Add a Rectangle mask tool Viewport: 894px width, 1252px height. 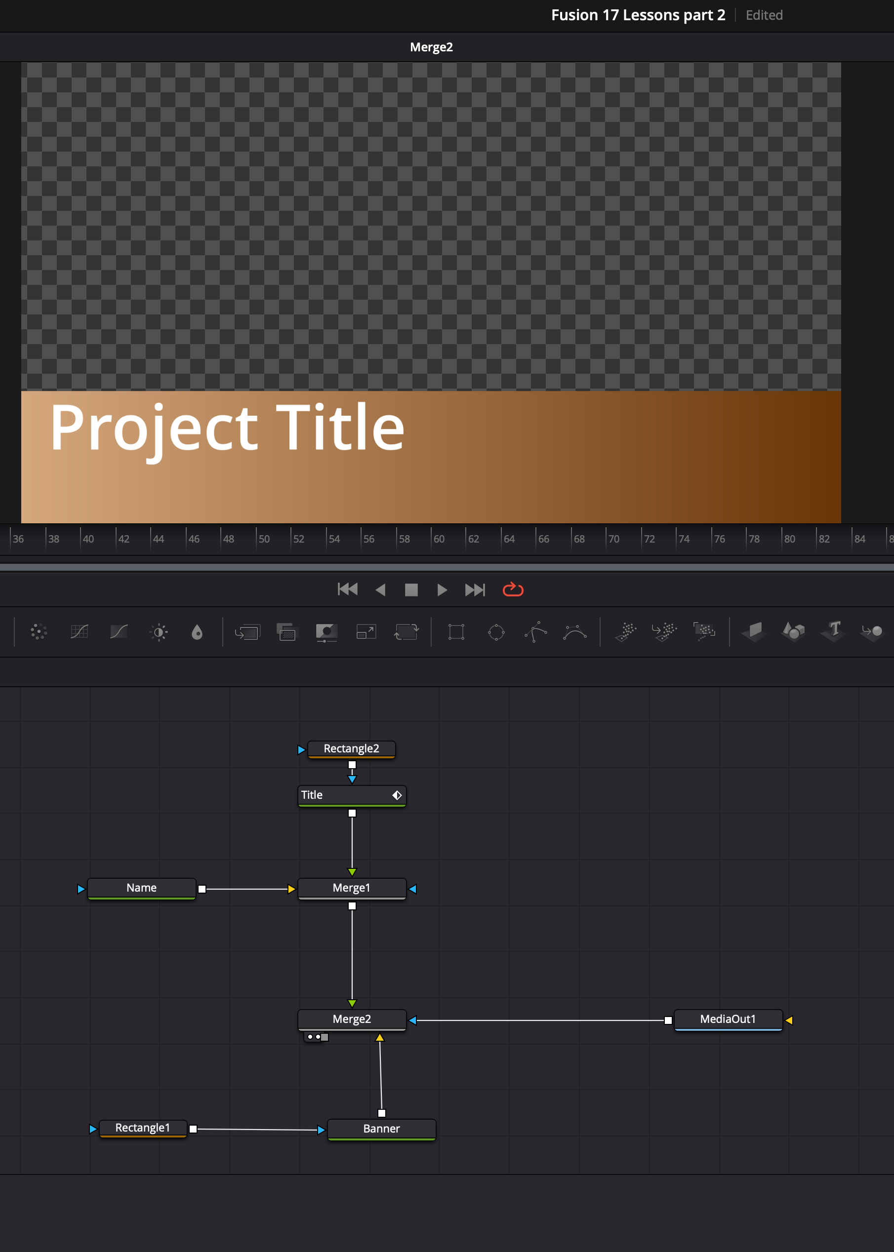click(456, 631)
